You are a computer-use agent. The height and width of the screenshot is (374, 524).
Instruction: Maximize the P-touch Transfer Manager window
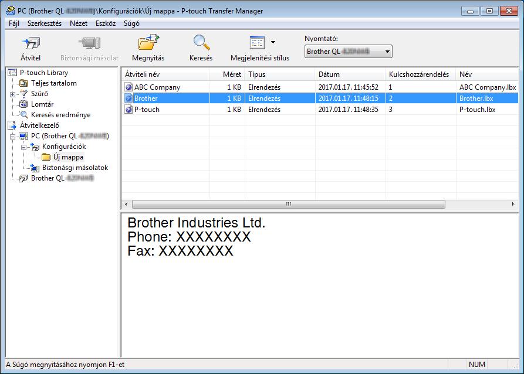point(489,11)
